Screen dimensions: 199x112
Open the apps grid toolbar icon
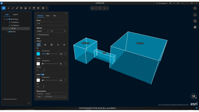[43, 8]
